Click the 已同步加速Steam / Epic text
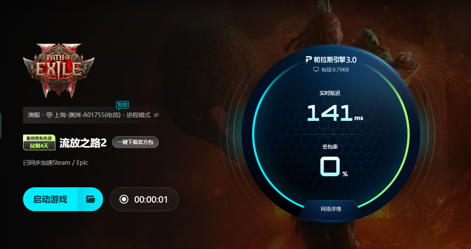 (x=55, y=163)
